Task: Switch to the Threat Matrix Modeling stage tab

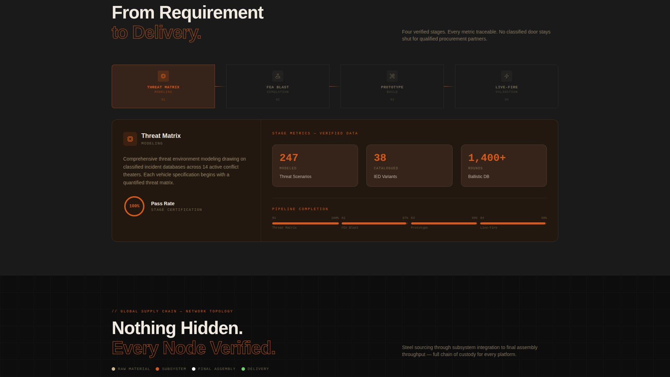Action: tap(163, 86)
